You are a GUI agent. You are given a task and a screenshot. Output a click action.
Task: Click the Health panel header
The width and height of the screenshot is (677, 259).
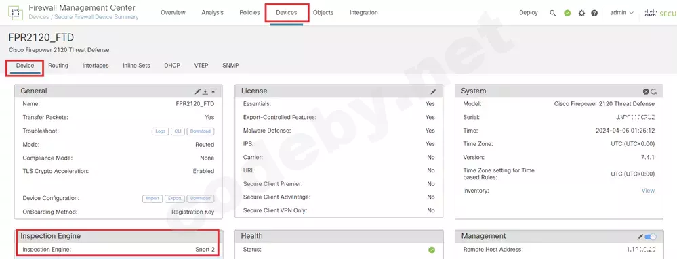(x=340, y=236)
